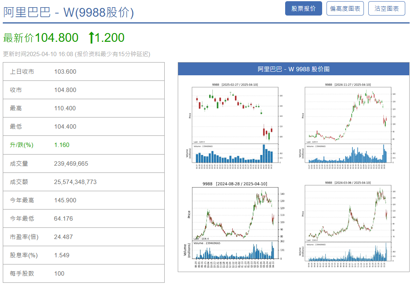Select the 103.600 previous close value

[x=65, y=72]
